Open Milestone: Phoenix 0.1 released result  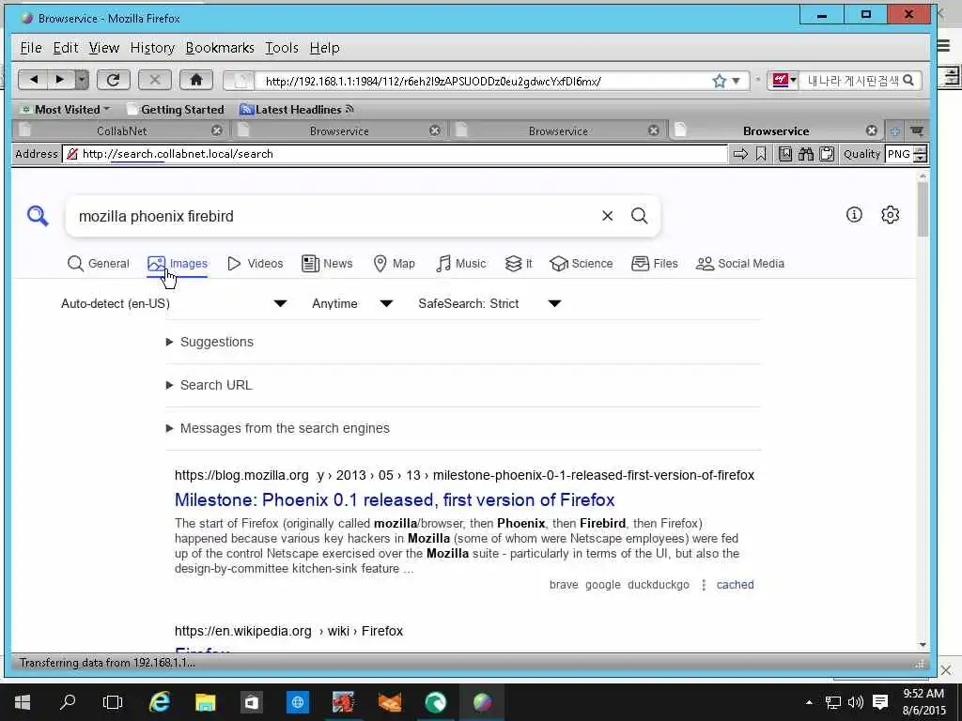(x=395, y=499)
